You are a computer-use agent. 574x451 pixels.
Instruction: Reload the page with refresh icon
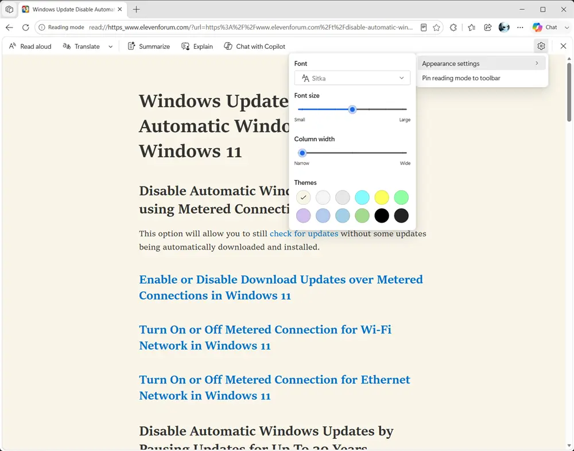click(25, 28)
